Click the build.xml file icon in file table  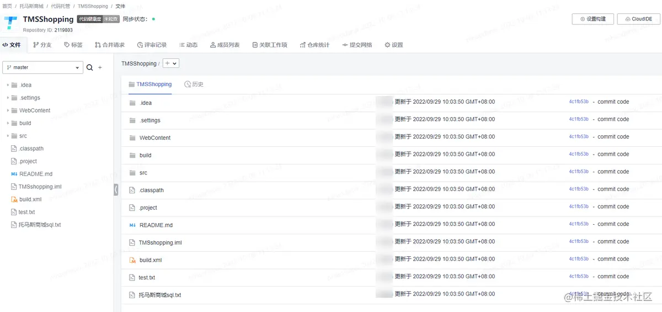coord(132,260)
